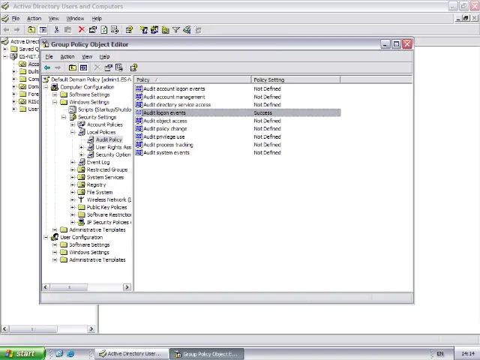Click left arrow of Group Policy tree scrollbar
The image size is (480, 360).
pos(46,287)
